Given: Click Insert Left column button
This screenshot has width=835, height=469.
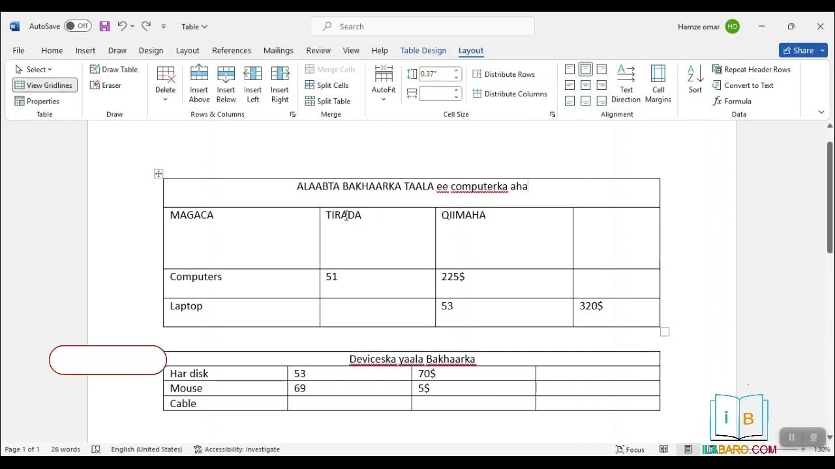Looking at the screenshot, I should click(x=252, y=85).
